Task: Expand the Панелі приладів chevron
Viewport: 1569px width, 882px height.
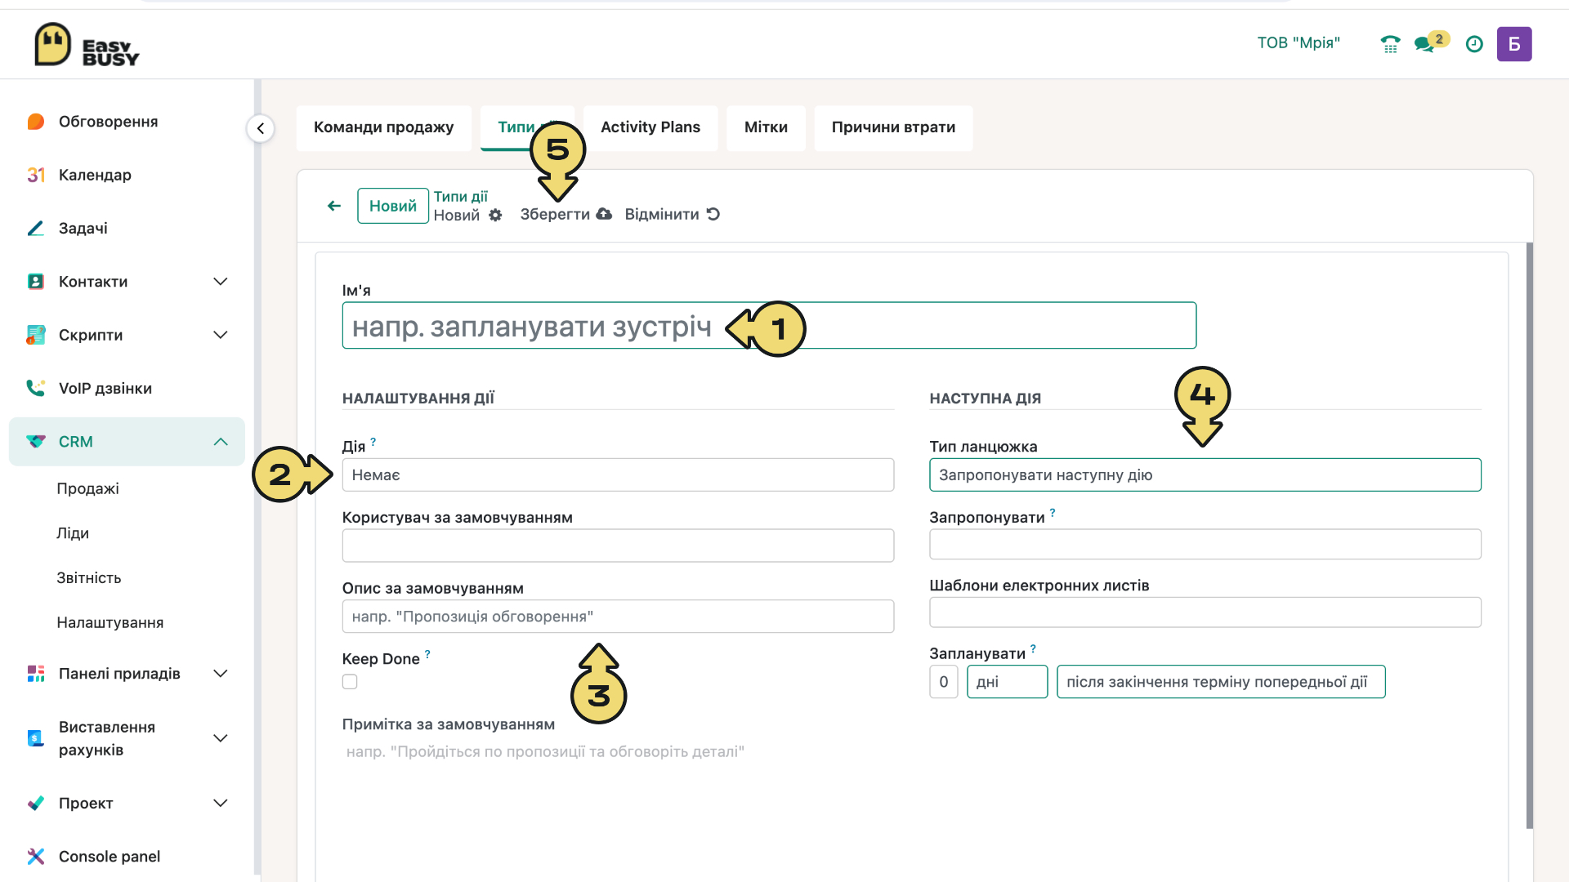Action: click(x=221, y=674)
